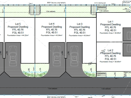Select the Lot 1 garage car symbol

[129, 36]
